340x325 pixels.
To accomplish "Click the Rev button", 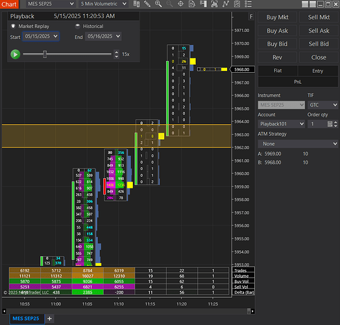I will coord(277,57).
